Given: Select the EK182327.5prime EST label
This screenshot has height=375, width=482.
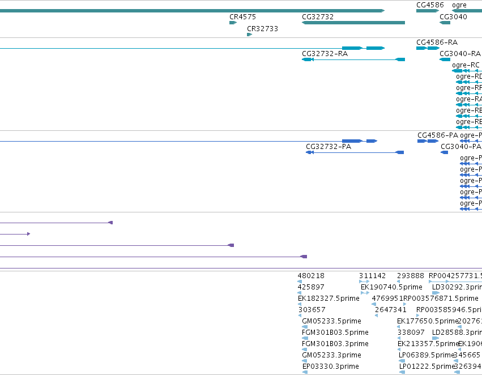Looking at the screenshot, I should [329, 299].
